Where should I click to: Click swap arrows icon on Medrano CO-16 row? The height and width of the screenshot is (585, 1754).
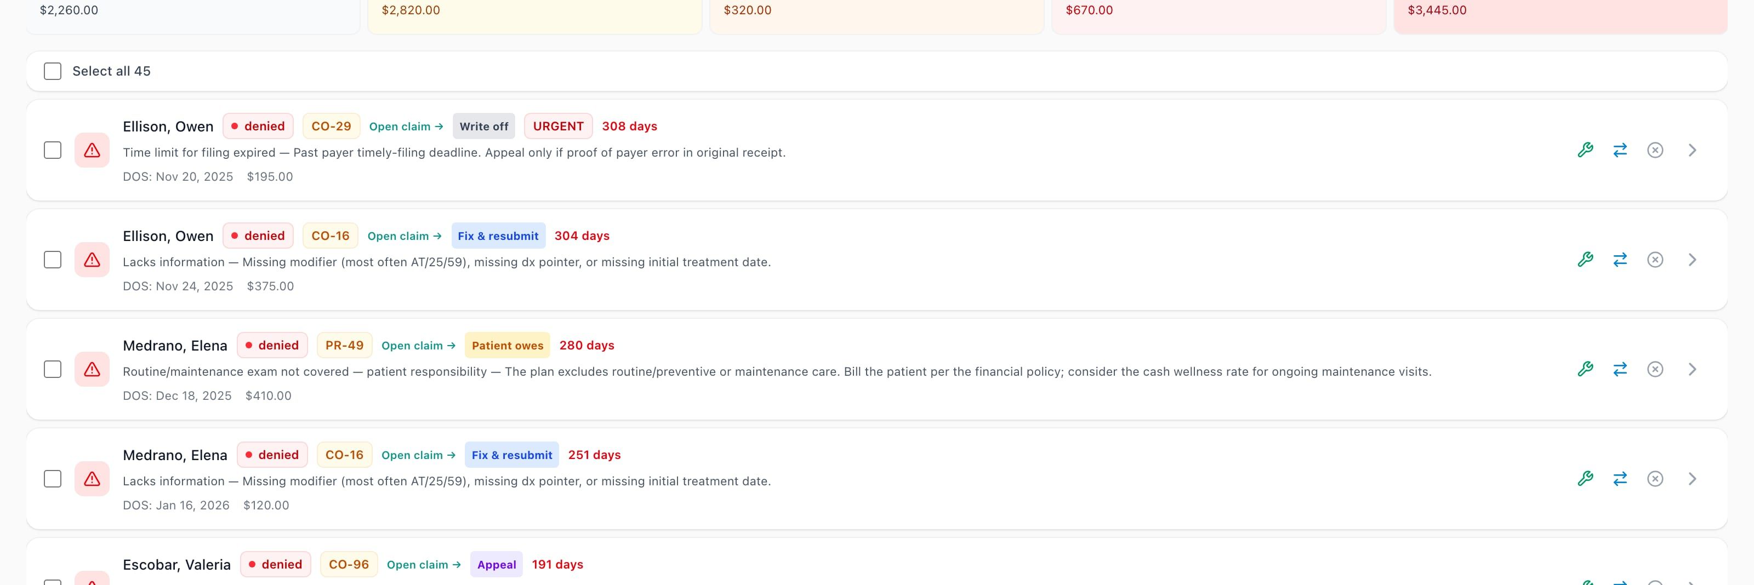click(x=1620, y=479)
